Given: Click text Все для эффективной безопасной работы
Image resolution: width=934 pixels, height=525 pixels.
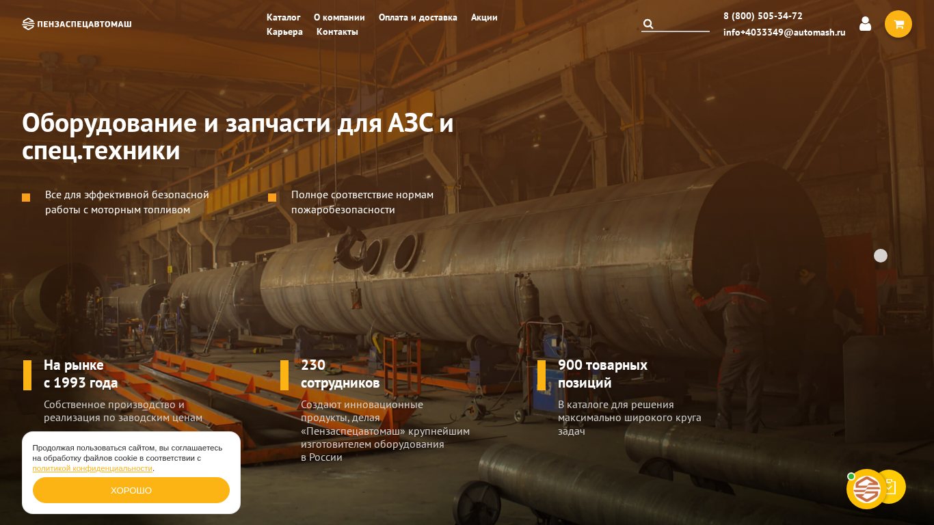Looking at the screenshot, I should [x=127, y=202].
